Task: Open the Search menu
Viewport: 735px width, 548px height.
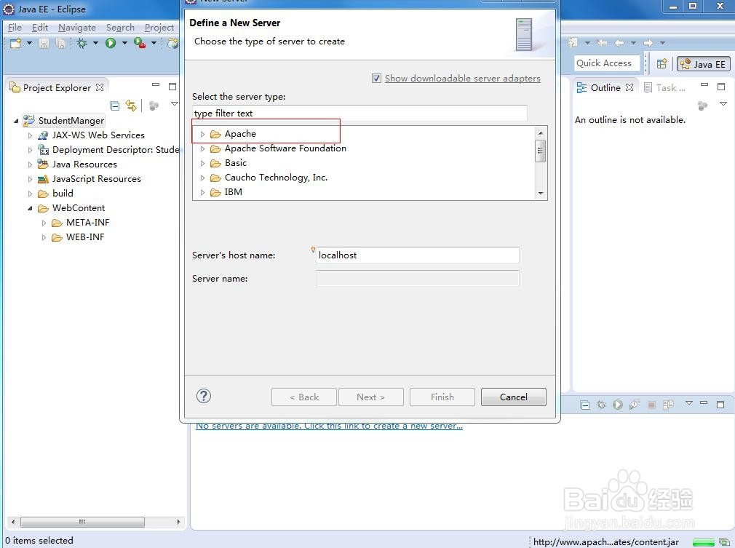Action: point(120,27)
